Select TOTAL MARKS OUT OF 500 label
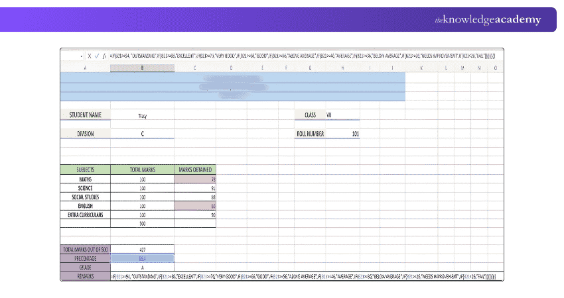564x298 pixels. click(x=85, y=249)
